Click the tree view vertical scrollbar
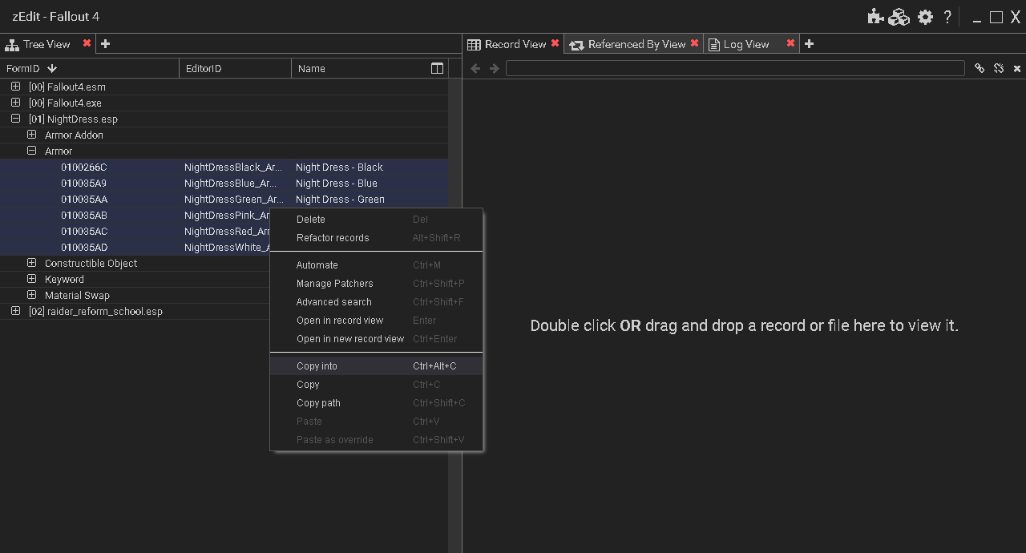The width and height of the screenshot is (1026, 553). [455, 315]
